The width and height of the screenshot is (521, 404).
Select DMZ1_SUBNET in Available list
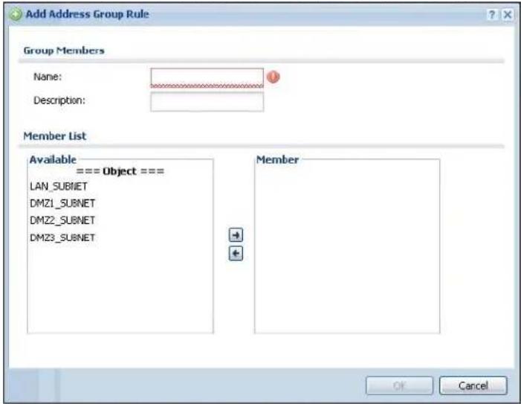click(x=62, y=203)
